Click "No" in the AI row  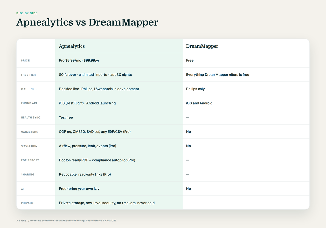pyautogui.click(x=188, y=189)
